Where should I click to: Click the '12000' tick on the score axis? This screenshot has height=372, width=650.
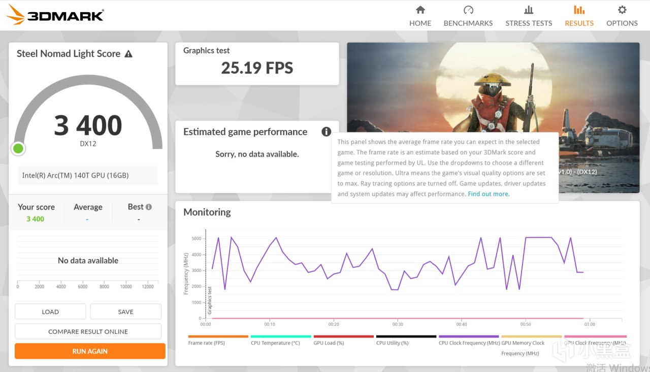[x=147, y=287]
